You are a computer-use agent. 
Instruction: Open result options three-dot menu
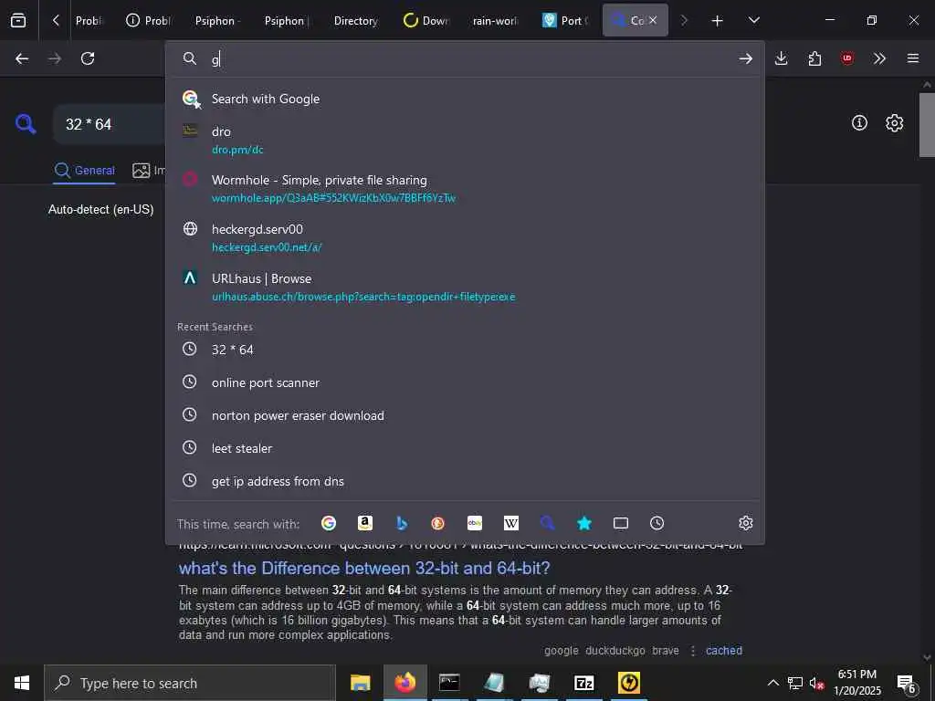tap(692, 651)
